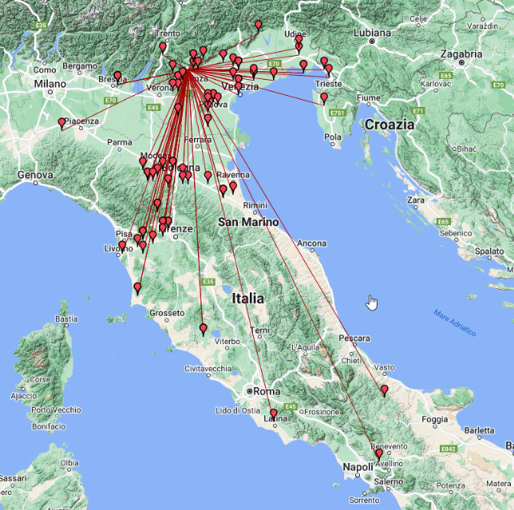The image size is (514, 510).
Task: Click the northernmost marker west of Udine
Action: 259,26
